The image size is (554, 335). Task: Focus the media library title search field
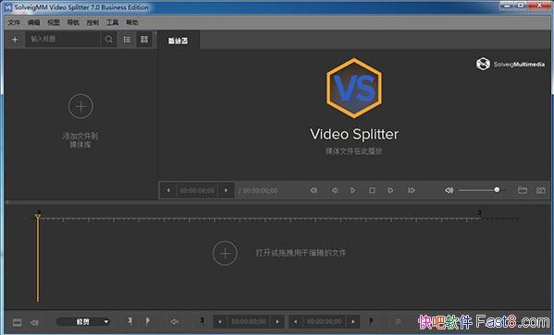(63, 39)
